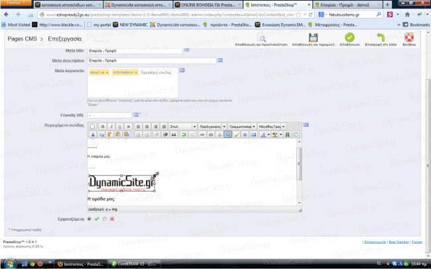Click the cleanup brush icon
The height and width of the screenshot is (269, 431).
pyautogui.click(x=237, y=134)
